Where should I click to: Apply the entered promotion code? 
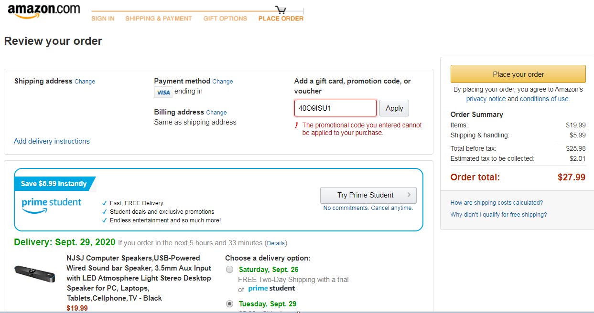pos(394,108)
